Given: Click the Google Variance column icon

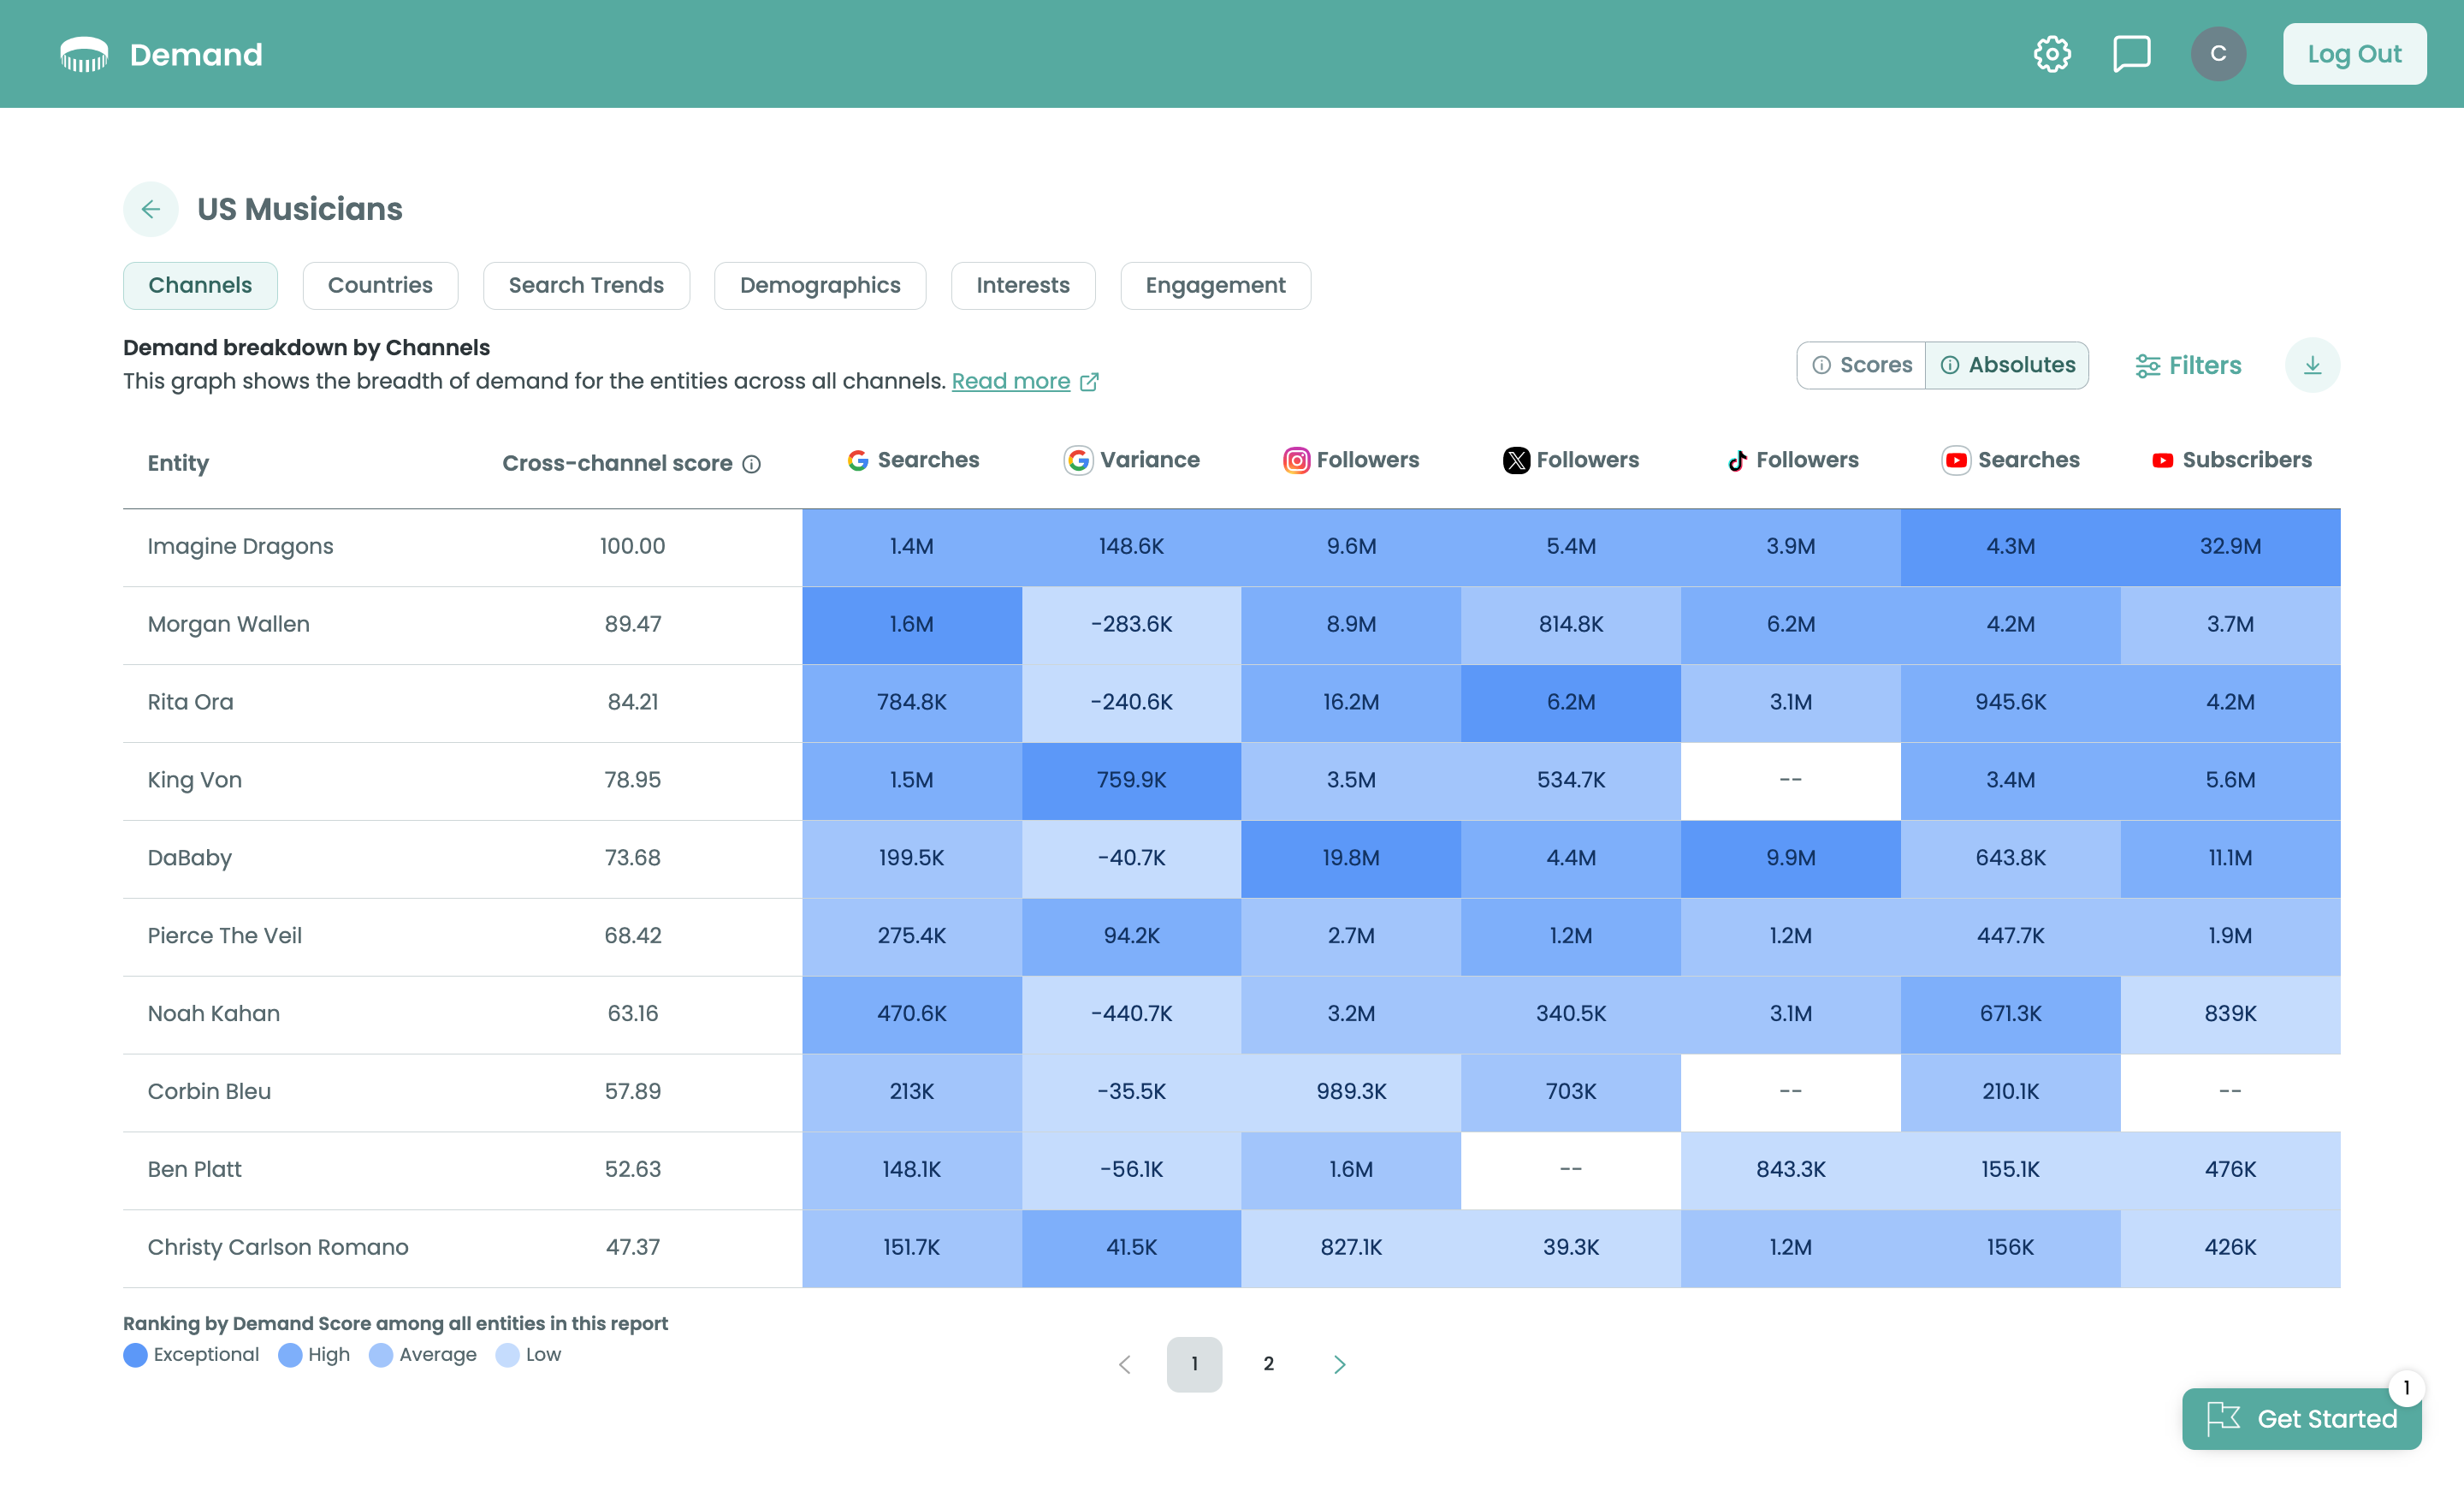Looking at the screenshot, I should (1078, 460).
